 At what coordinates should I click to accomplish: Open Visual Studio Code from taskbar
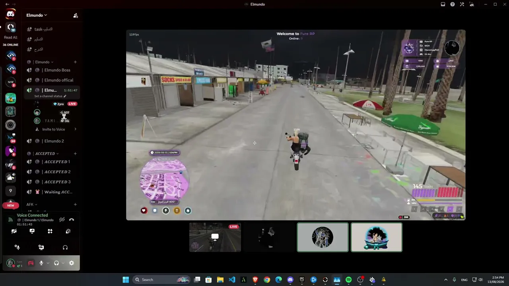click(232, 280)
